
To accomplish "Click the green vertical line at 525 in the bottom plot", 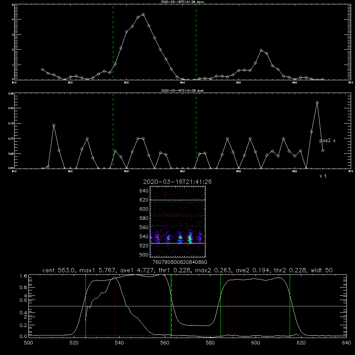I will coord(86,306).
